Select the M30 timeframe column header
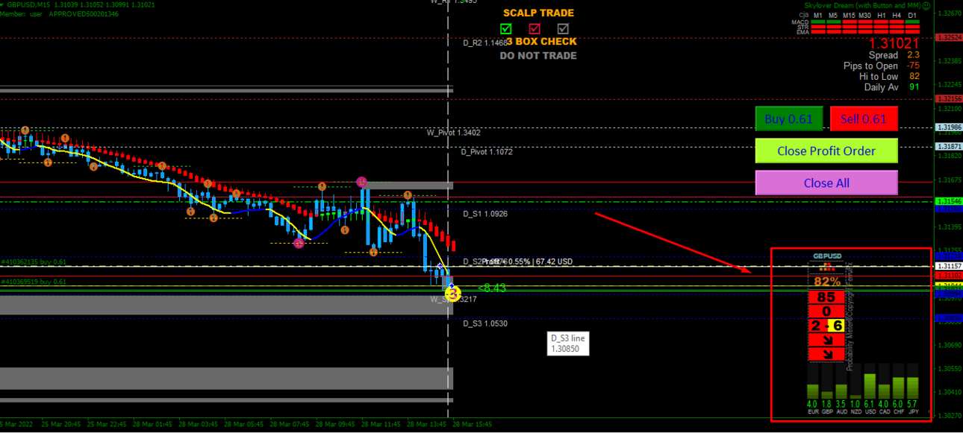The height and width of the screenshot is (433, 963). click(865, 15)
